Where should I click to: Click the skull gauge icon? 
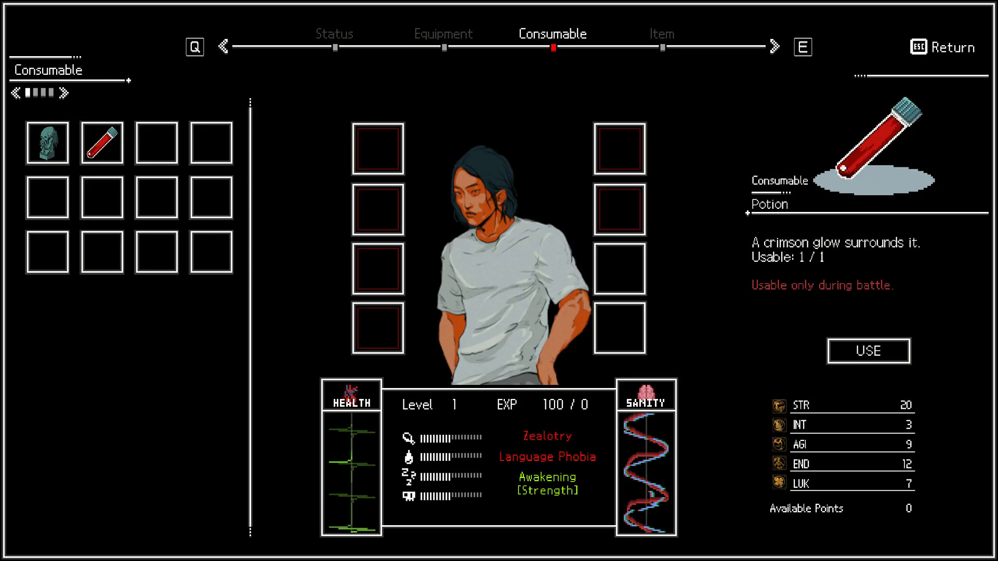(410, 496)
